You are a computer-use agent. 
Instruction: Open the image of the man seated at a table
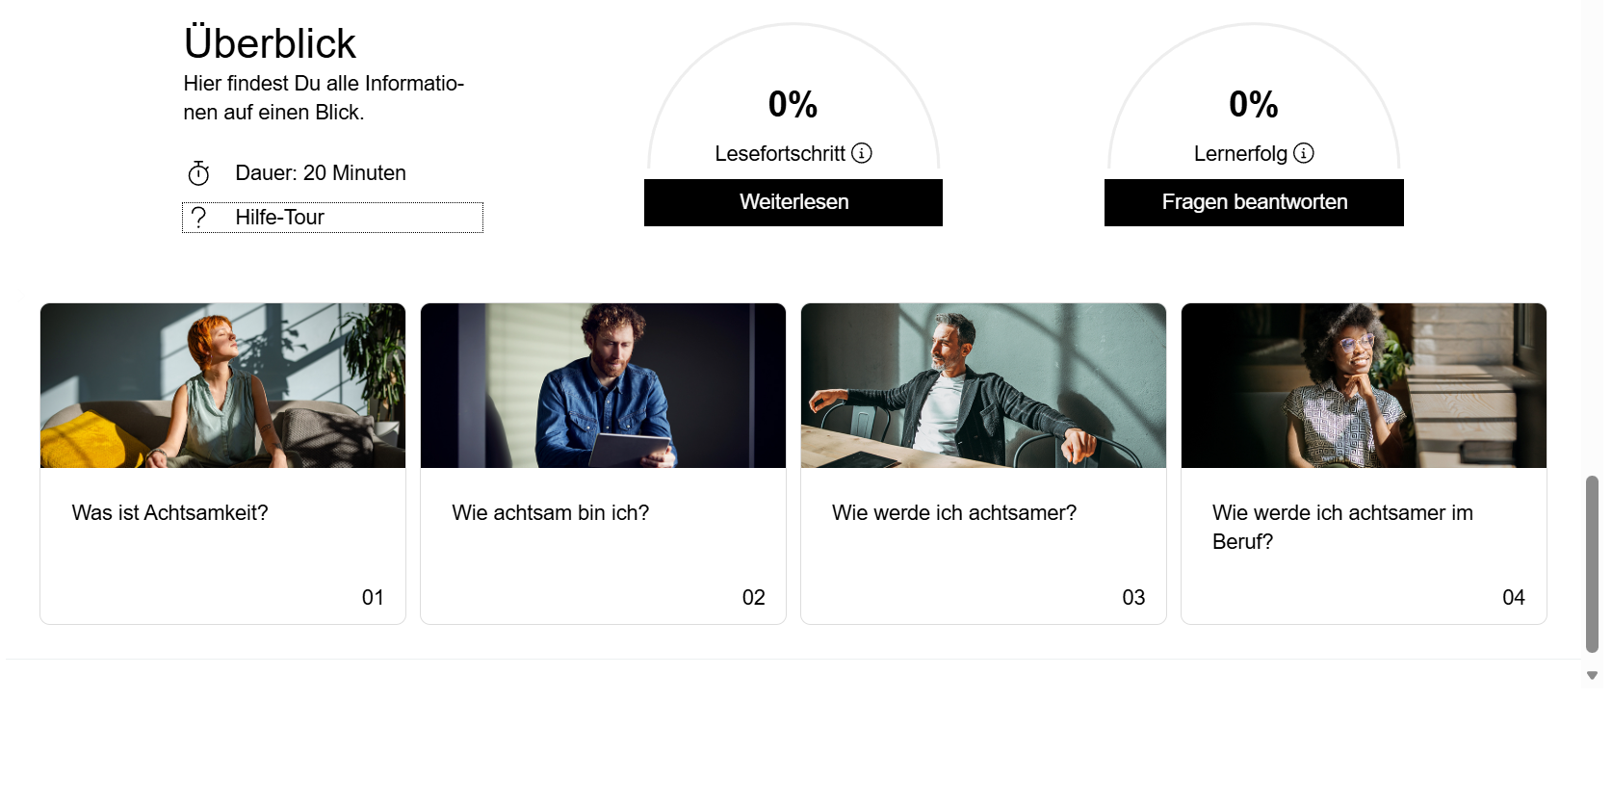[983, 385]
